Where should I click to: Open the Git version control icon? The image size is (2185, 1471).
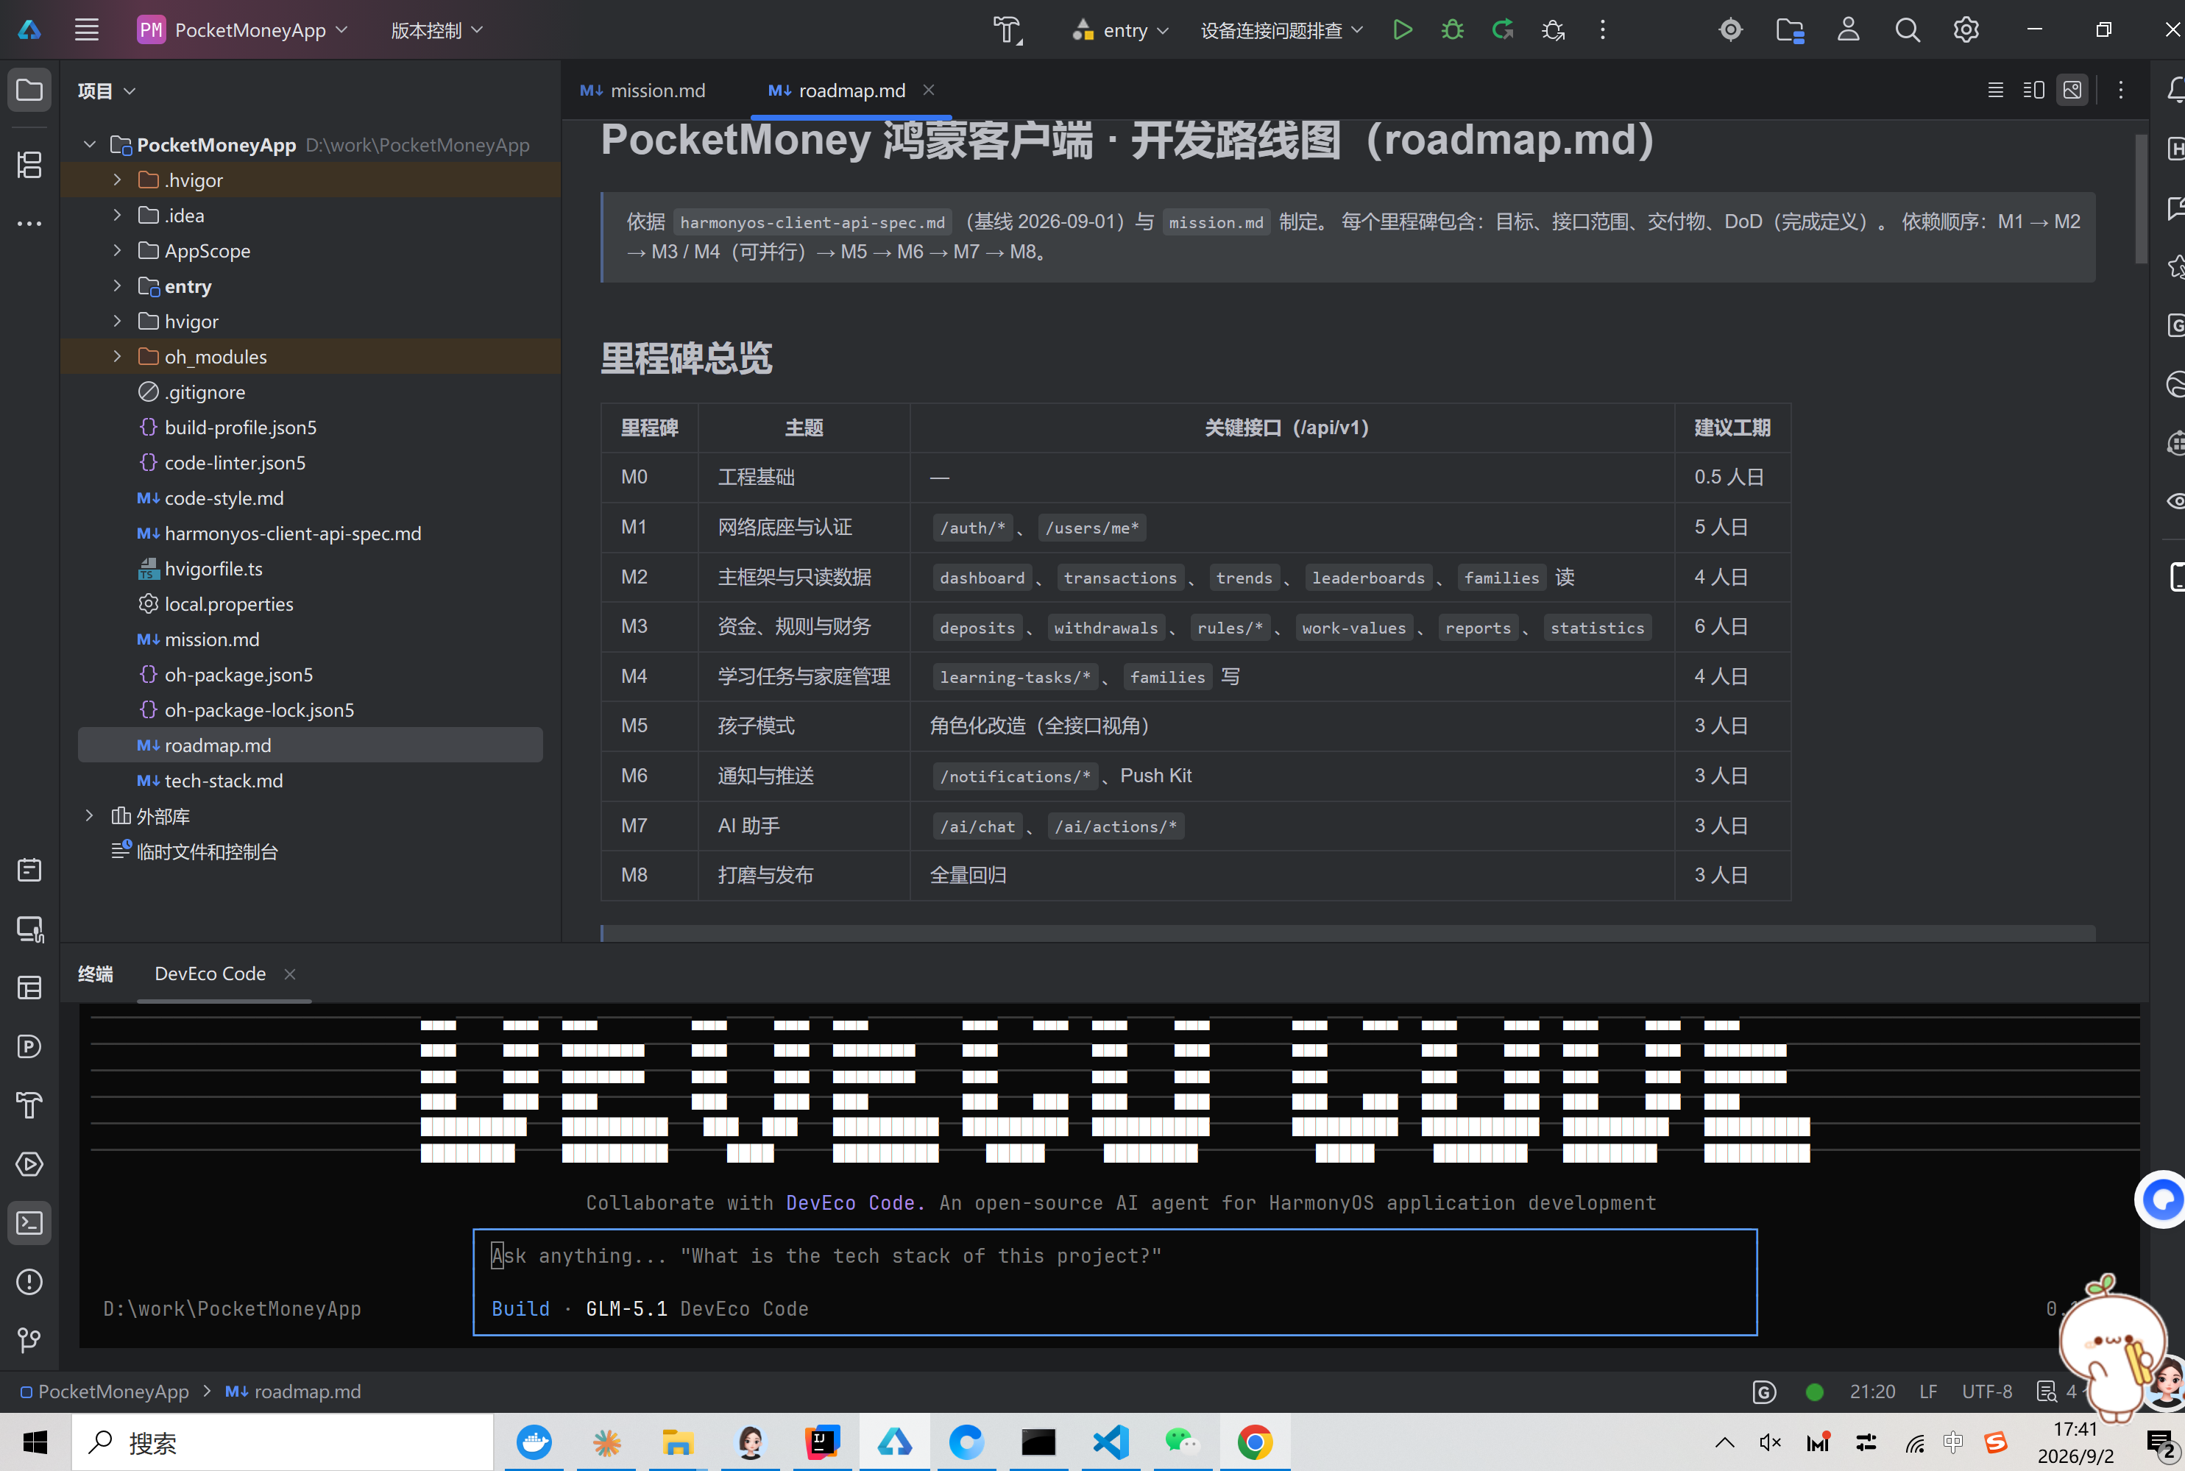pos(30,1341)
